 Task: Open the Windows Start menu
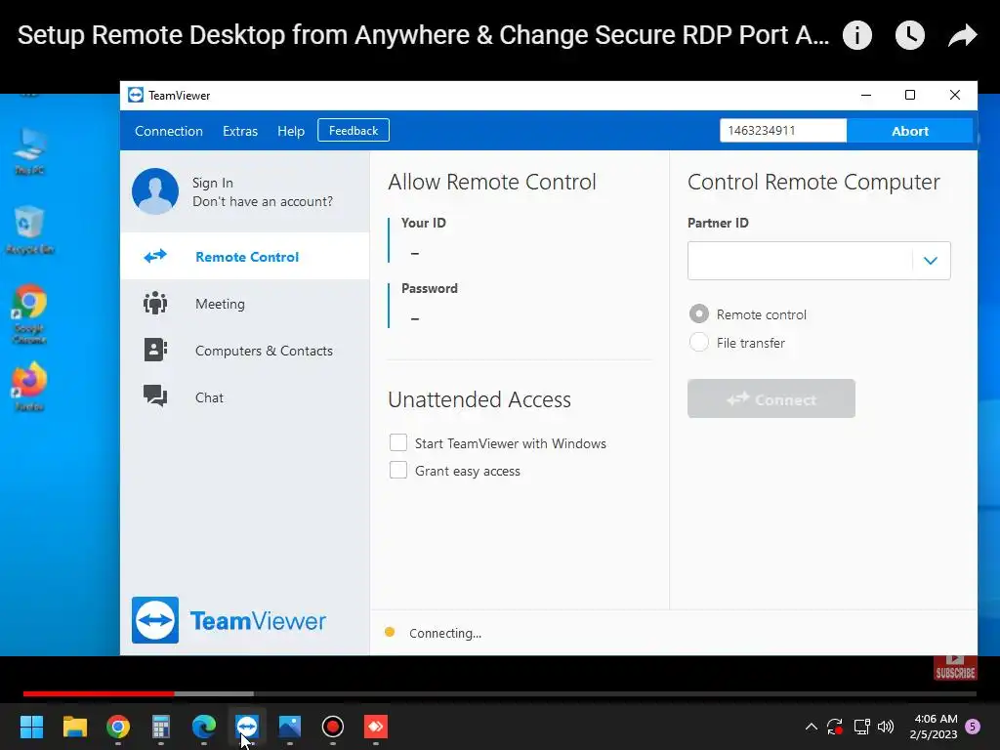[x=31, y=727]
